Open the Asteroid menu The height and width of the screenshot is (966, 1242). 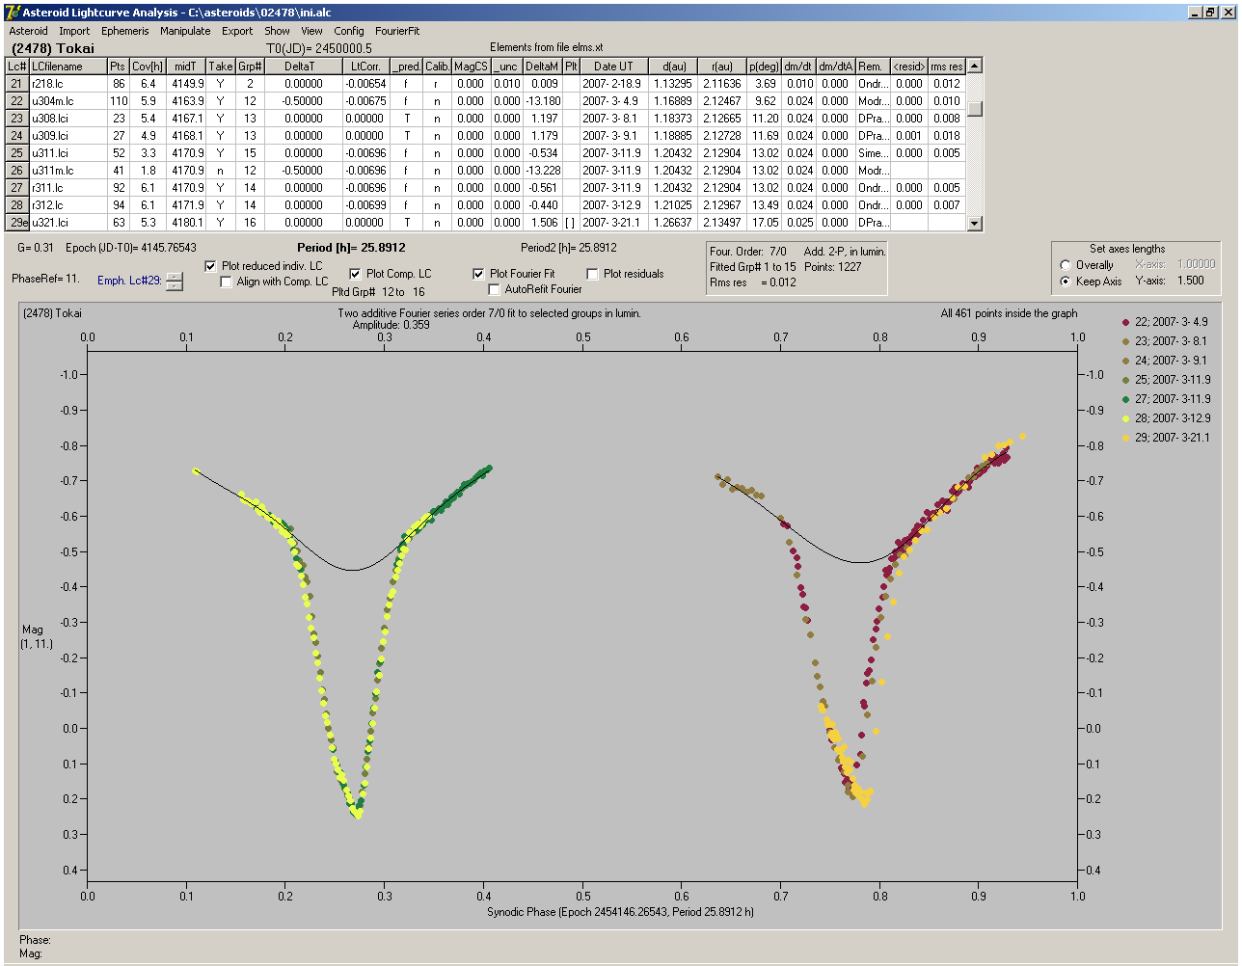coord(28,31)
